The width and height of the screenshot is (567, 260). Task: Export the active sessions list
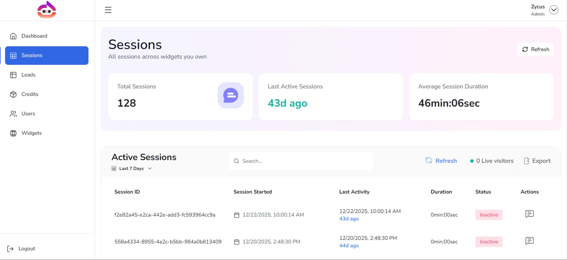point(537,161)
